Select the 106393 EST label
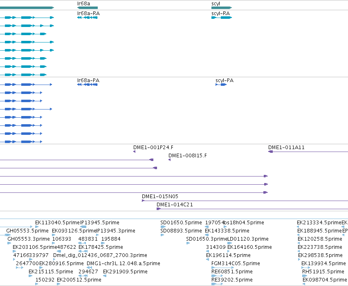Screen dimensions: 348x286 pos(62,239)
